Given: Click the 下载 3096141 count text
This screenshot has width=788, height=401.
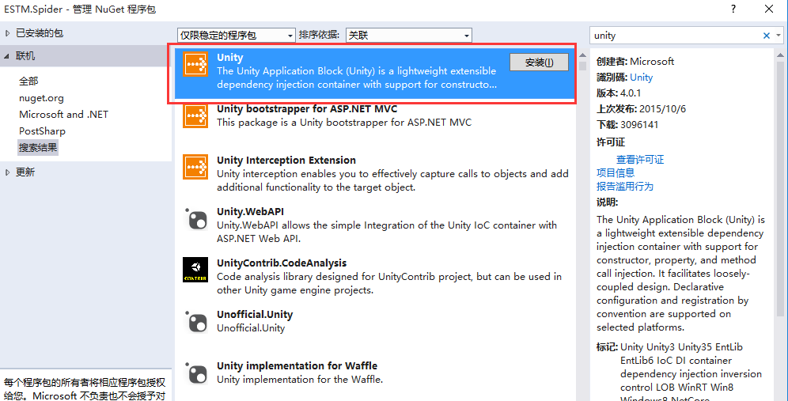Looking at the screenshot, I should [627, 125].
